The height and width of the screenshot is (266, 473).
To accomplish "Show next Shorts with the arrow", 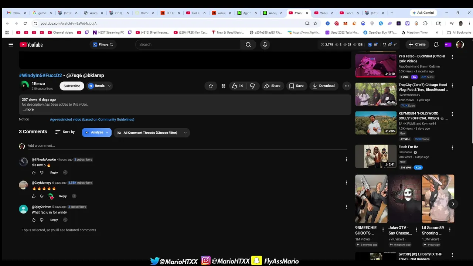I will [453, 204].
